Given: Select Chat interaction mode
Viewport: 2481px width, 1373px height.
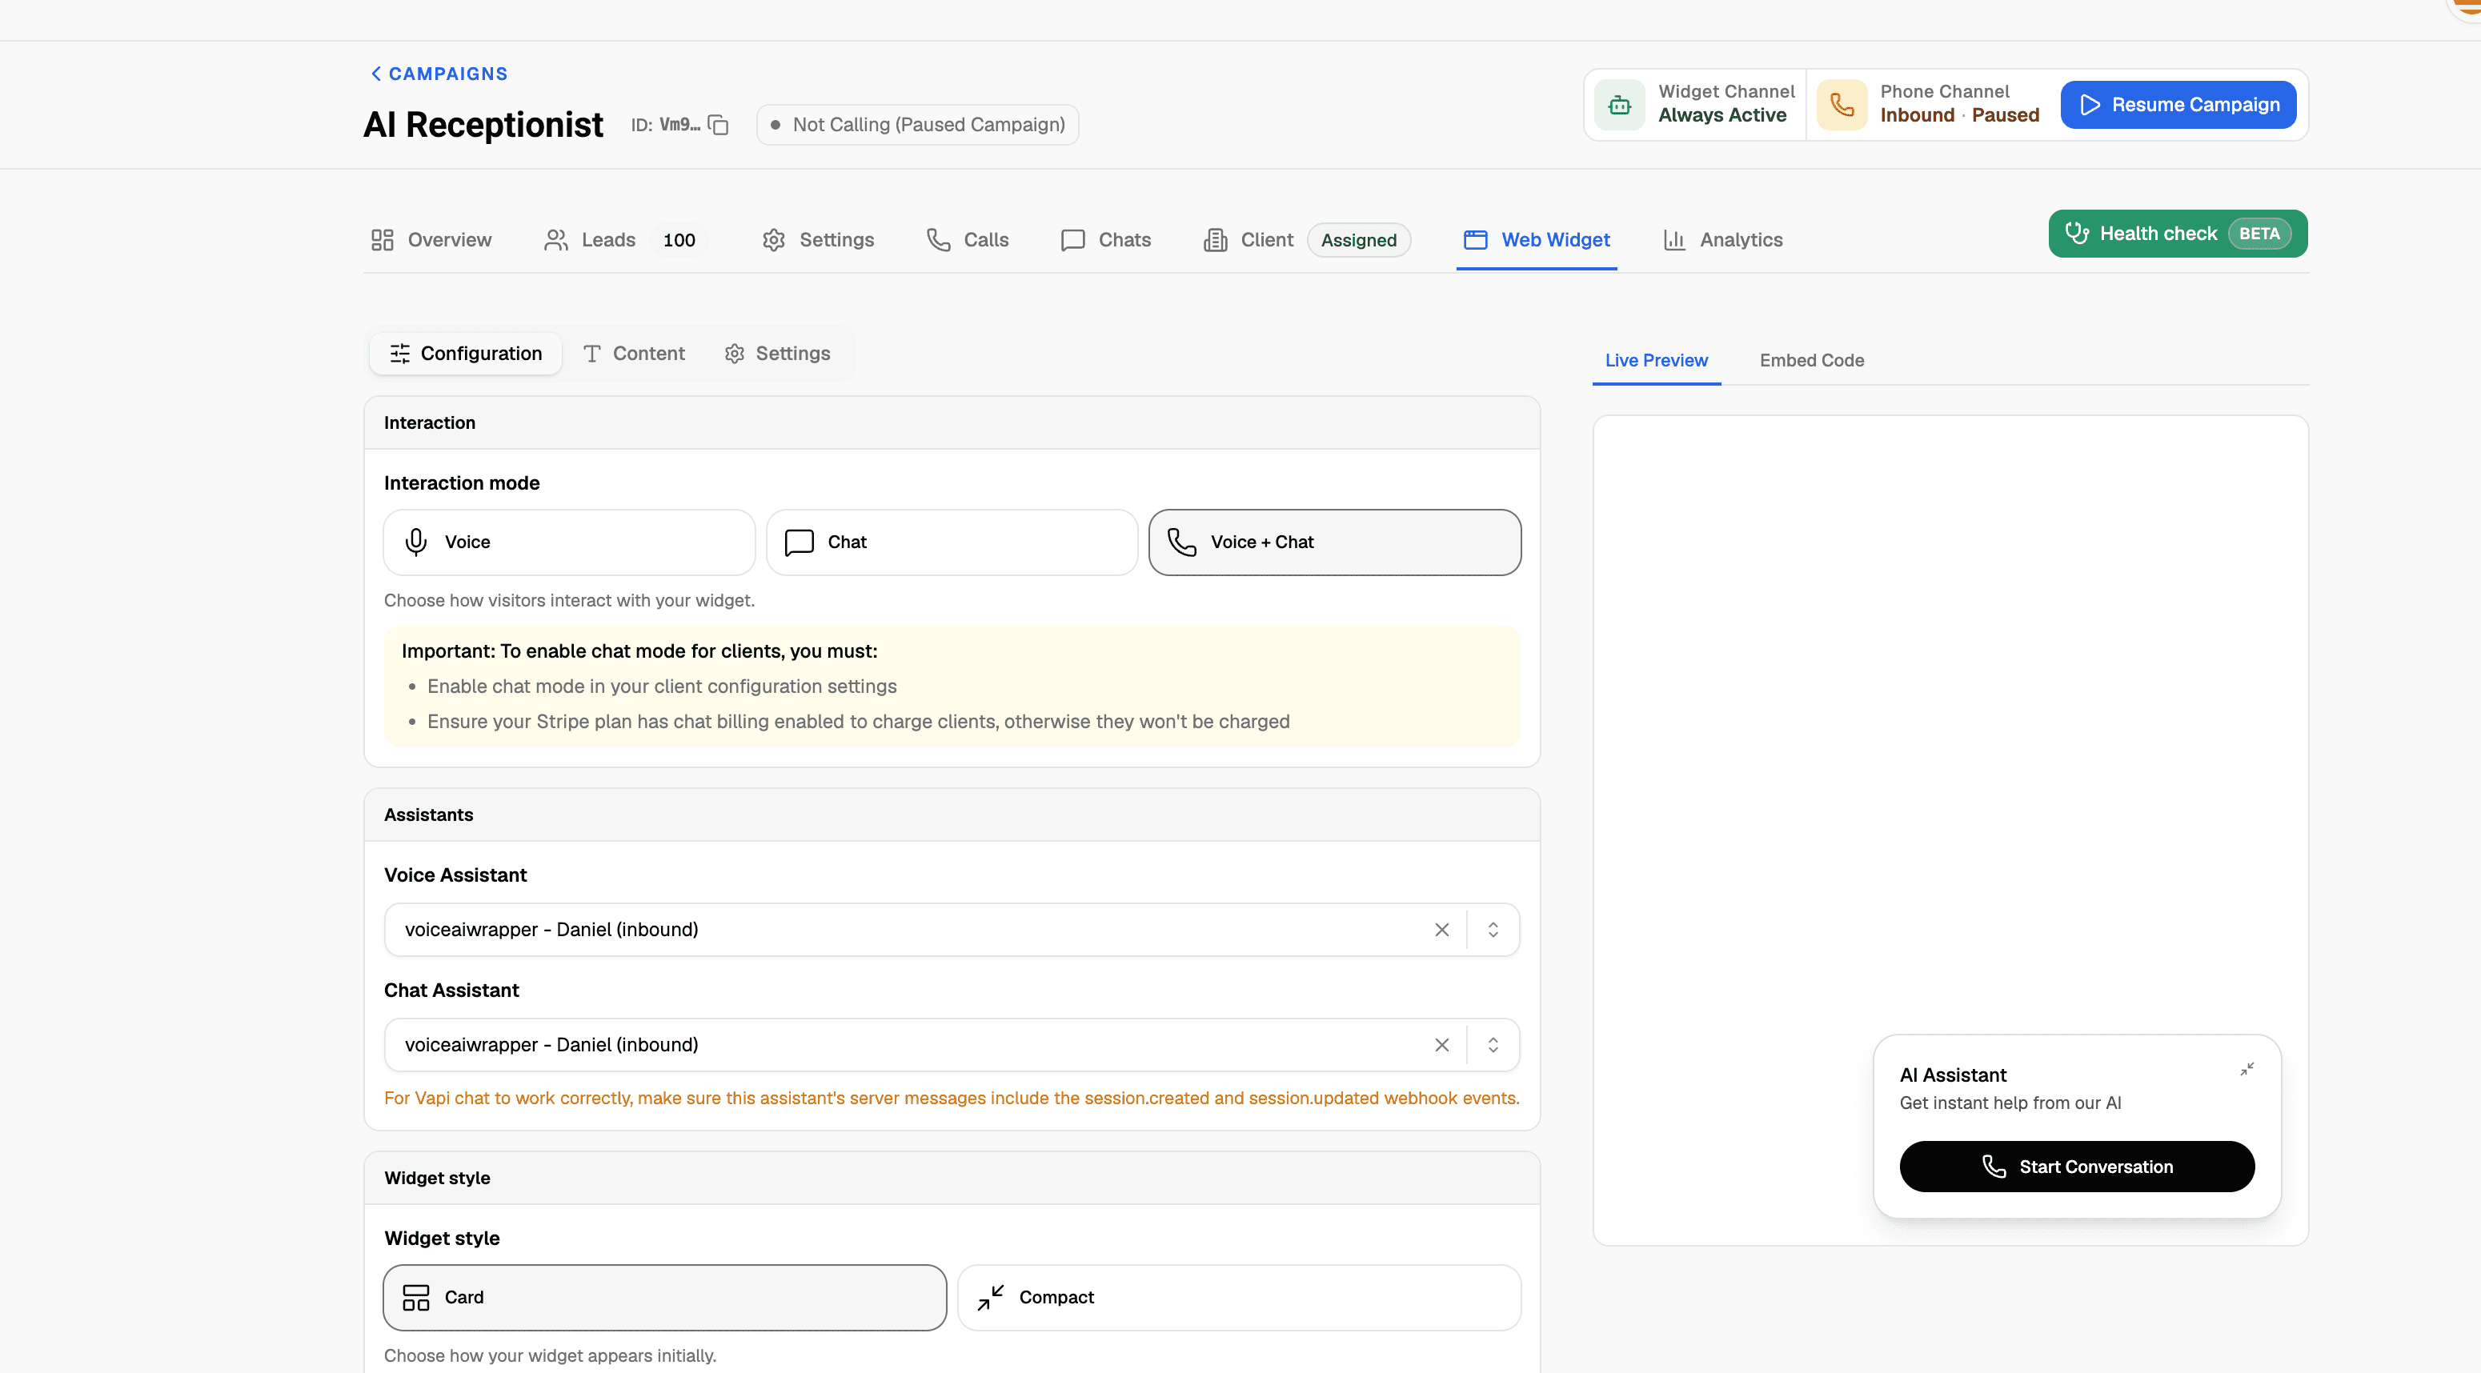Looking at the screenshot, I should [952, 542].
